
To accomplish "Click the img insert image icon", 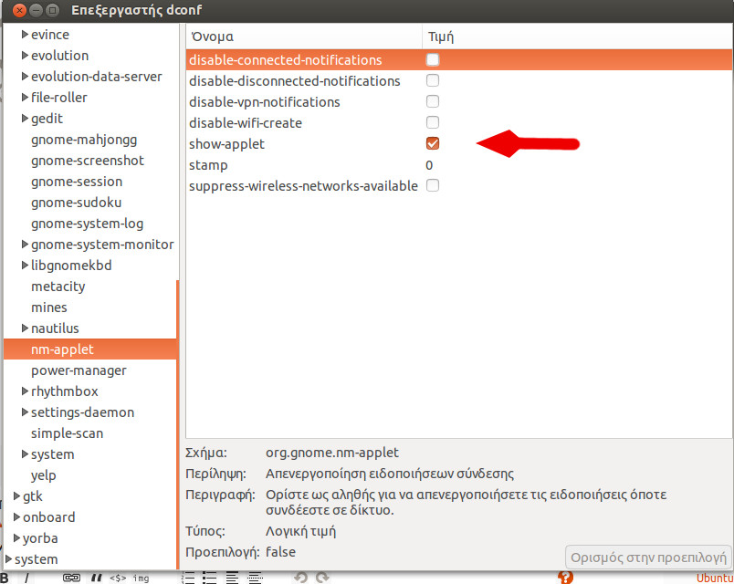I will 141,578.
